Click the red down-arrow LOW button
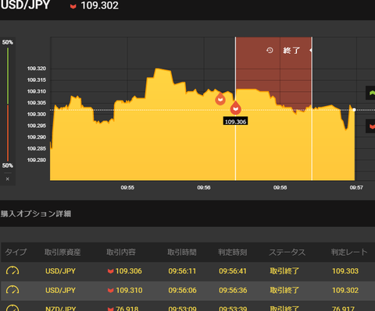This screenshot has height=311, width=375. tap(370, 126)
